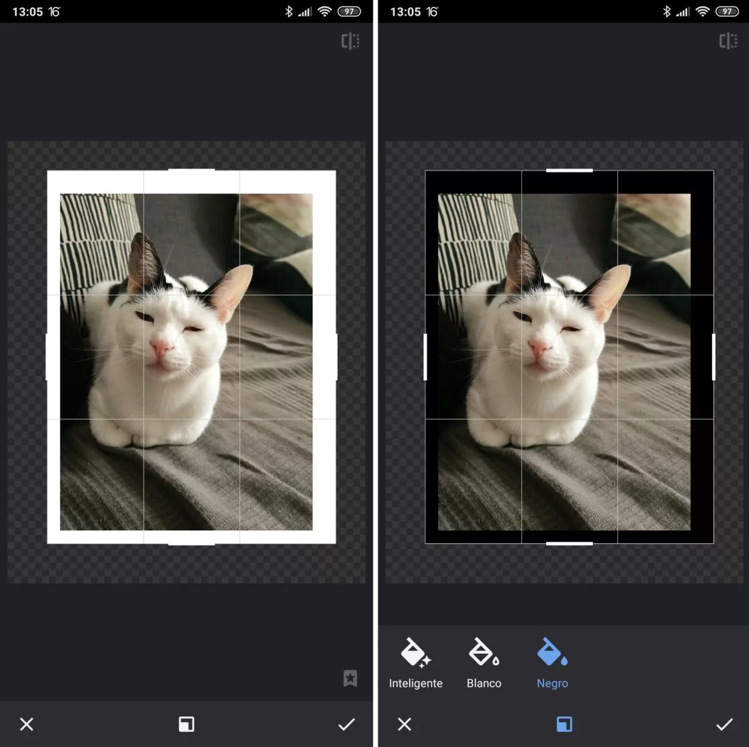This screenshot has height=747, width=749.
Task: Apply the black border with the checkmark
Action: coord(724,724)
